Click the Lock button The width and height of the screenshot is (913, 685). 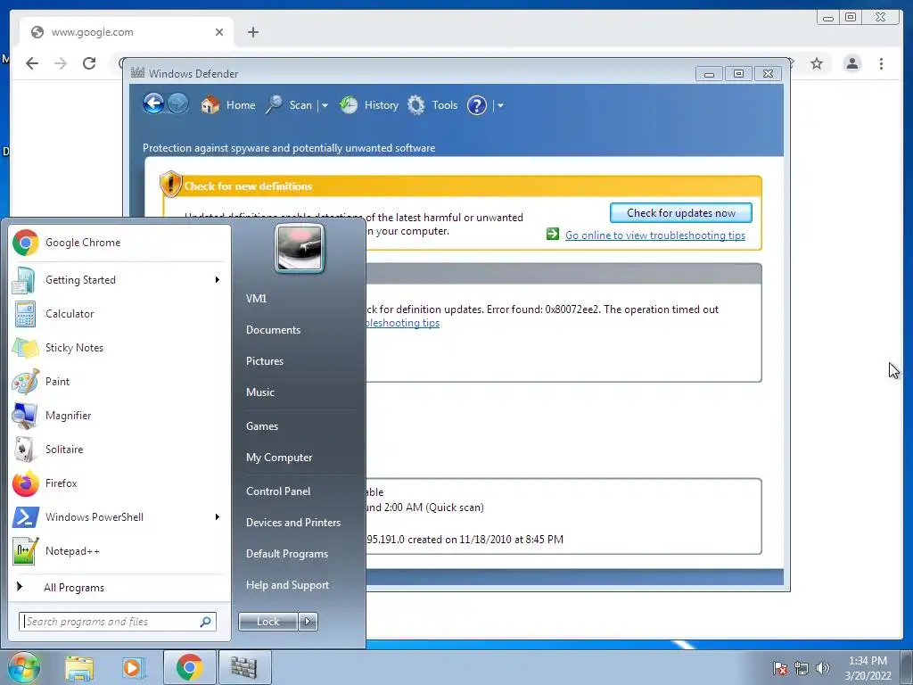coord(268,622)
